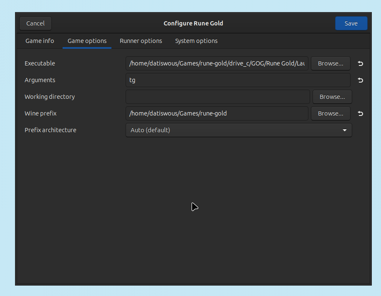Reset the Executable path to default

point(361,63)
